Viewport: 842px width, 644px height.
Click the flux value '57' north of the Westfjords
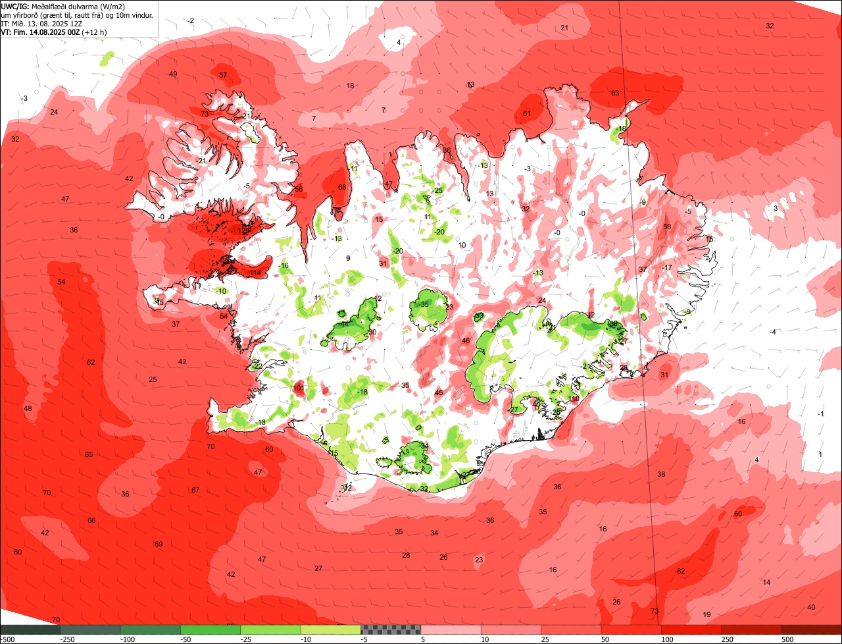point(223,75)
